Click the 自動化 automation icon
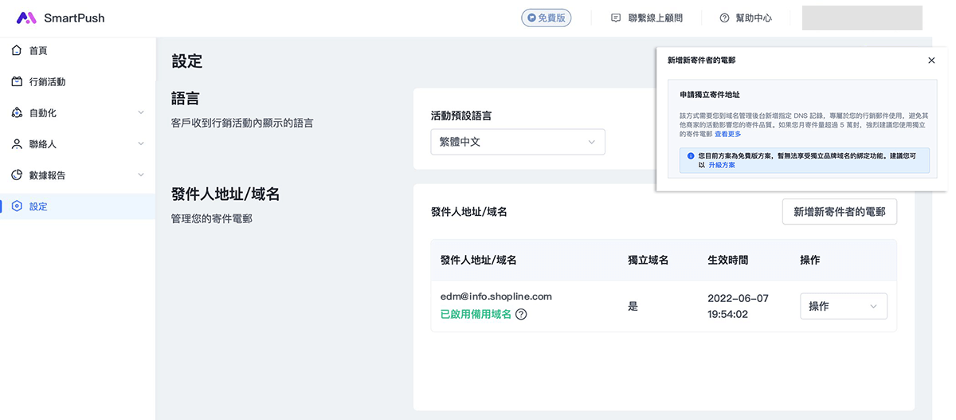Image resolution: width=956 pixels, height=420 pixels. (17, 112)
